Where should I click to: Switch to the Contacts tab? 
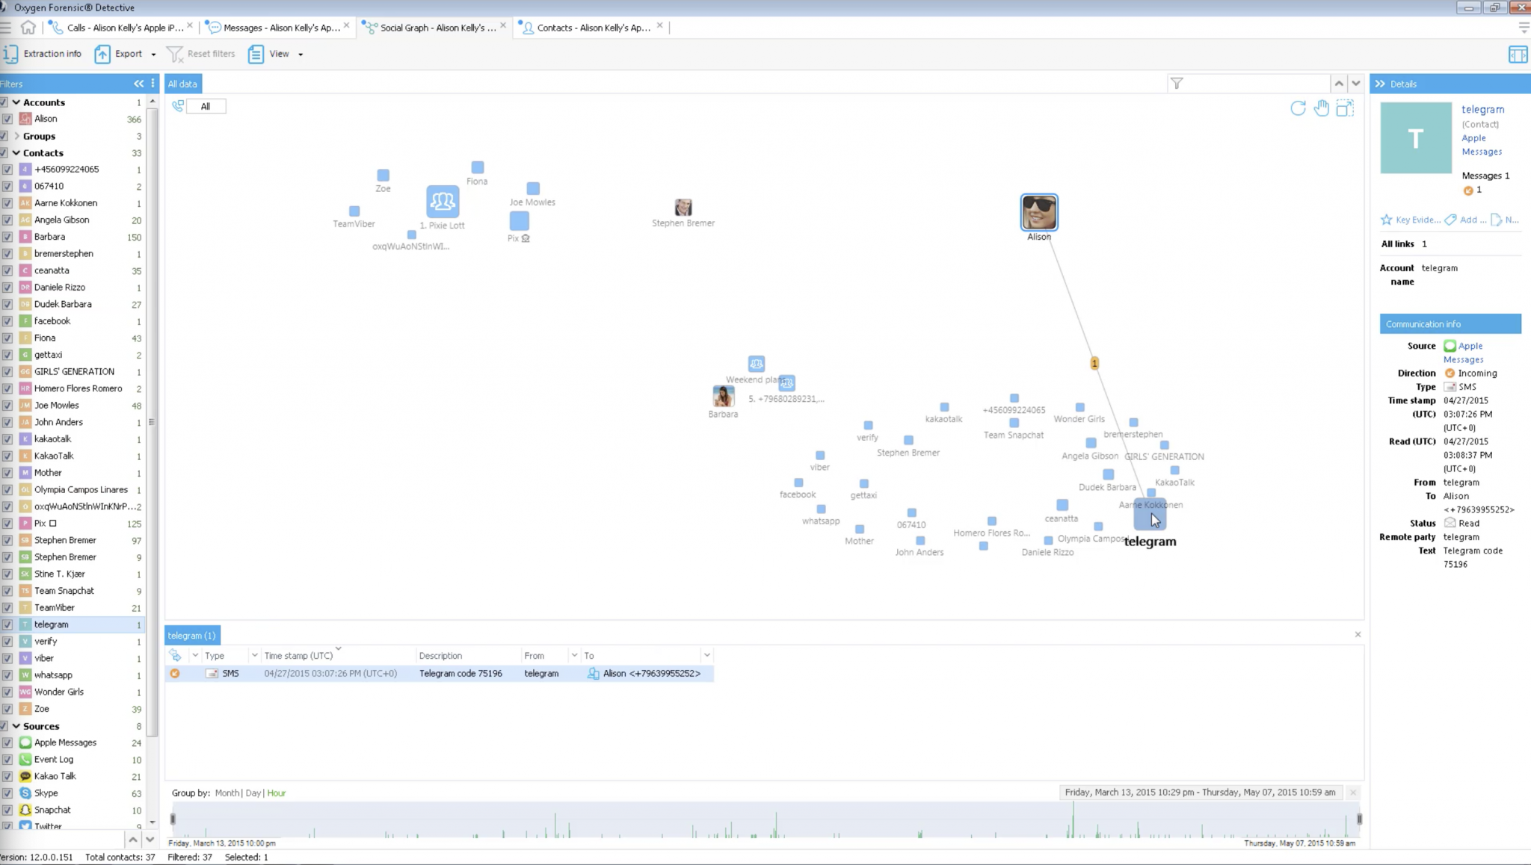click(589, 27)
